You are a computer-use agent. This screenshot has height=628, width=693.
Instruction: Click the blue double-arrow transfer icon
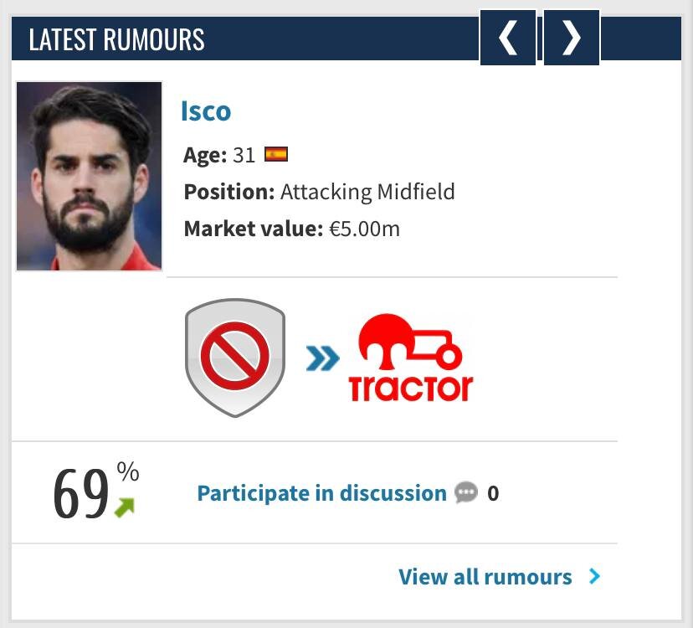tap(322, 359)
